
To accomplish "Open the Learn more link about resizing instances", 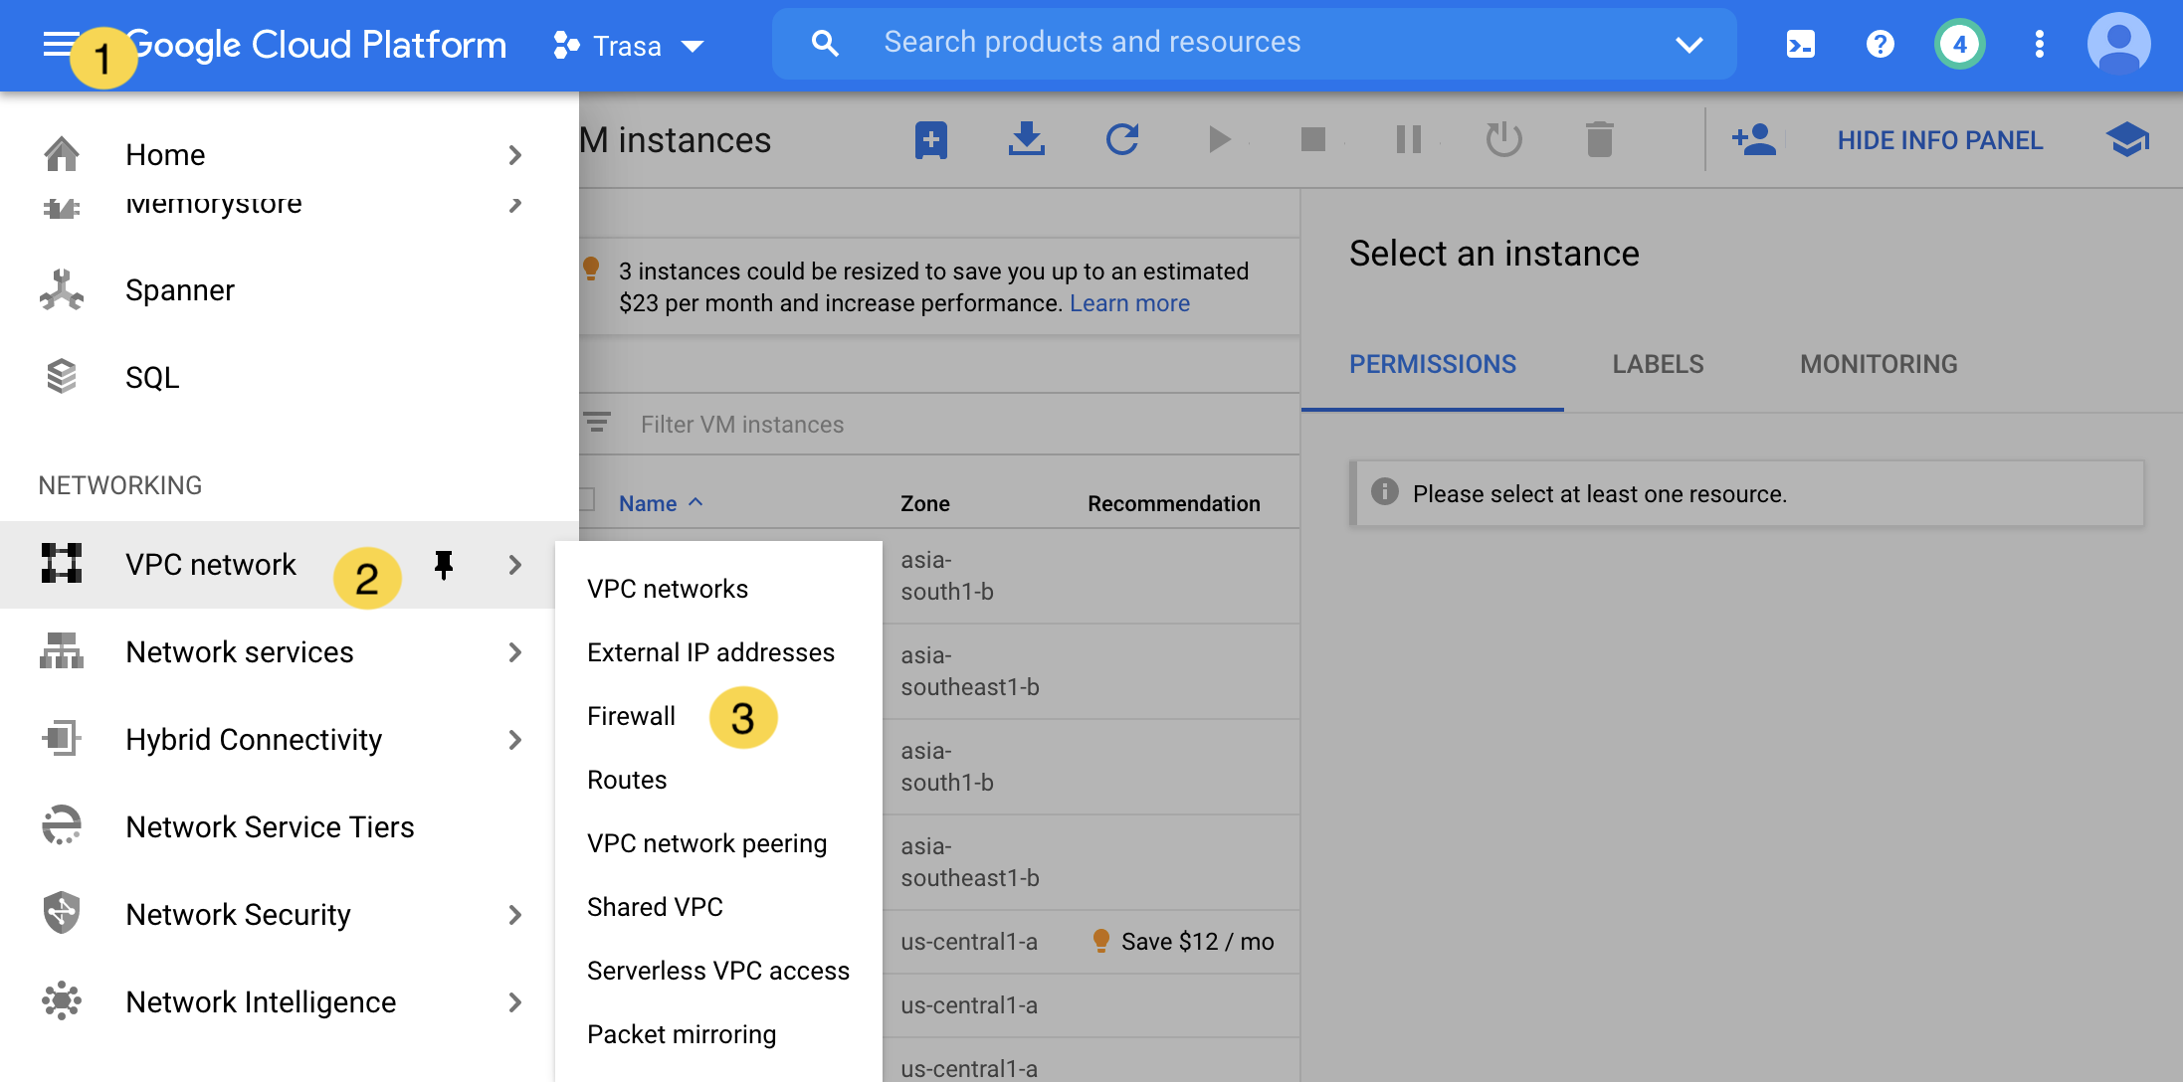I will pyautogui.click(x=1129, y=302).
